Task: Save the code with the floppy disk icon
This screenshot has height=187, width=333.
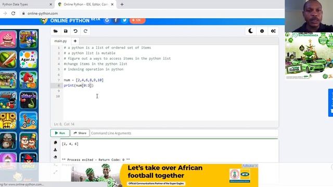Action: (x=66, y=31)
